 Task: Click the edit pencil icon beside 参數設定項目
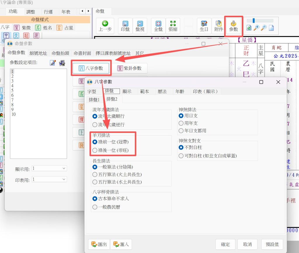53,63
